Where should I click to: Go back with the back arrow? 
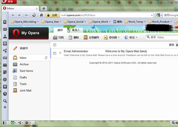(13, 15)
